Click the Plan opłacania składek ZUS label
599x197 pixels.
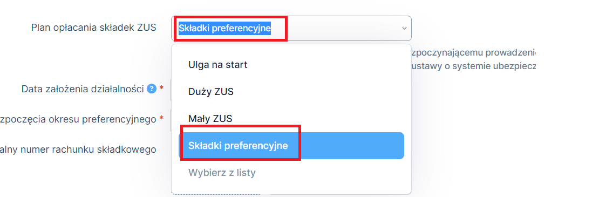(x=93, y=28)
